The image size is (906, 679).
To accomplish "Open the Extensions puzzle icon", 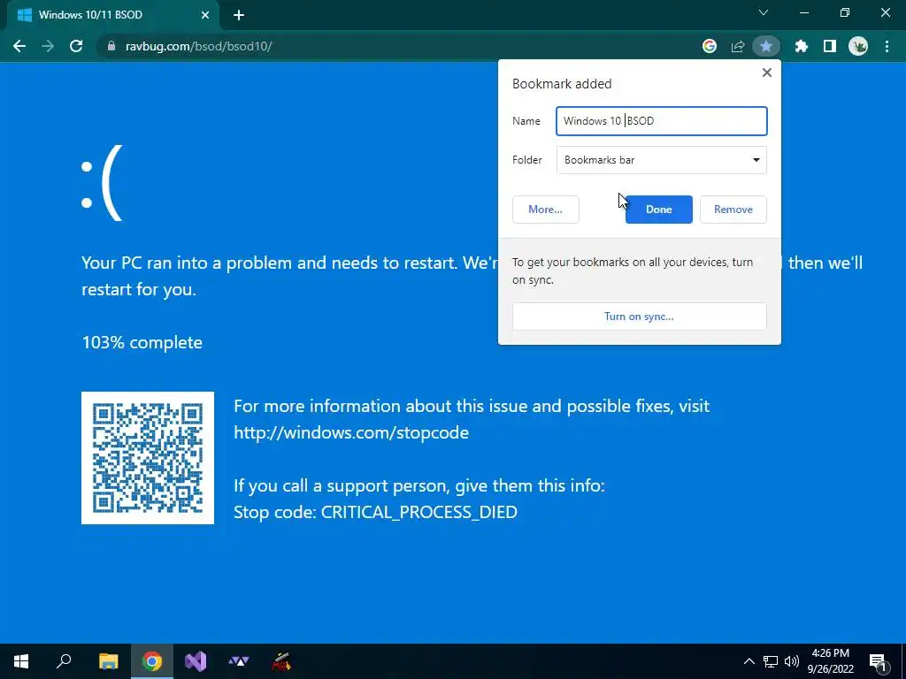I will point(801,46).
